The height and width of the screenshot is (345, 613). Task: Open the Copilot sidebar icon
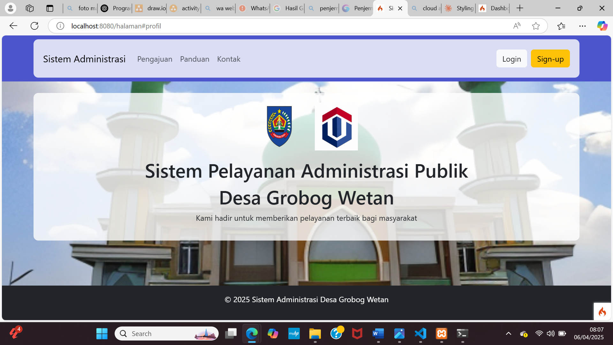(x=602, y=26)
